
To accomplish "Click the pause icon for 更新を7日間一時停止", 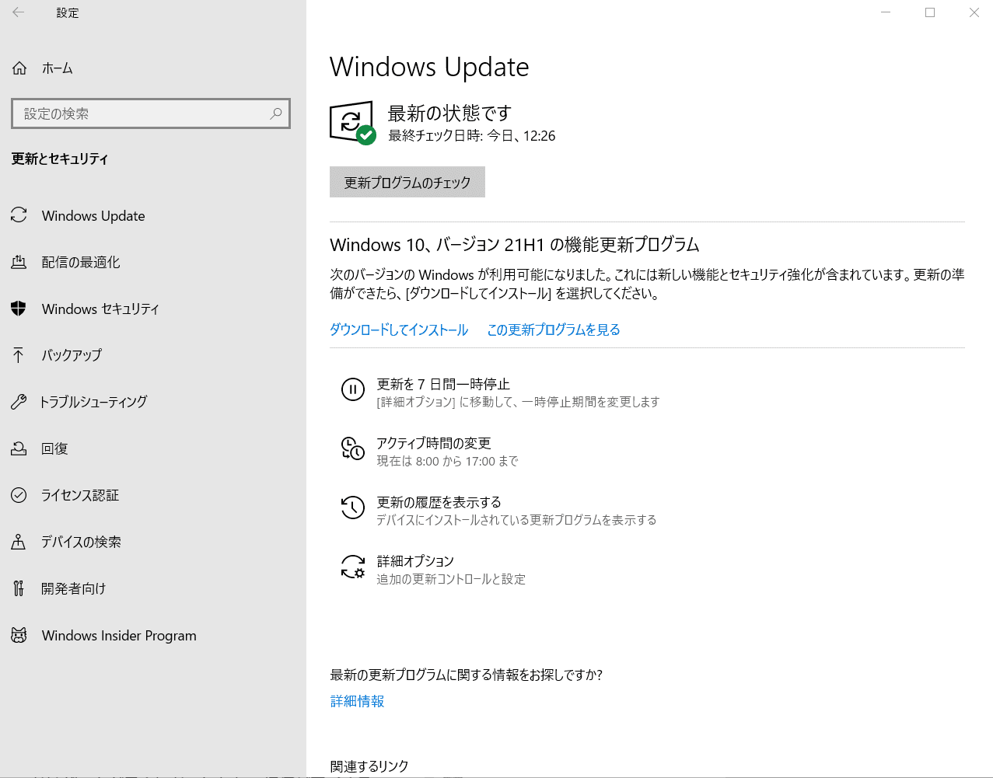I will (352, 389).
